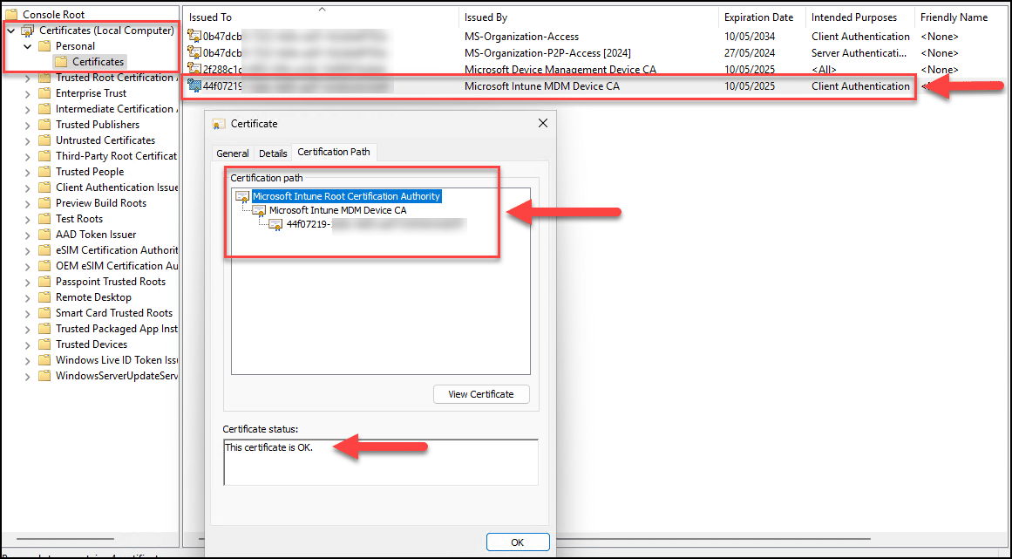Screen dimensions: 1012x559
Task: Expand the Client Authentication Issuers node
Action: 27,187
